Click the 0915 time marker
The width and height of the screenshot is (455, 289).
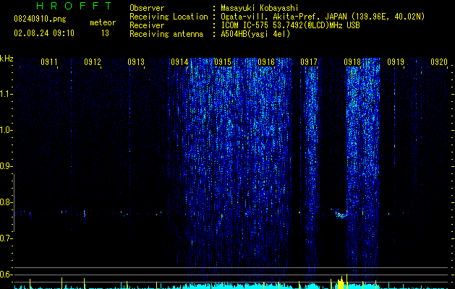tap(223, 62)
